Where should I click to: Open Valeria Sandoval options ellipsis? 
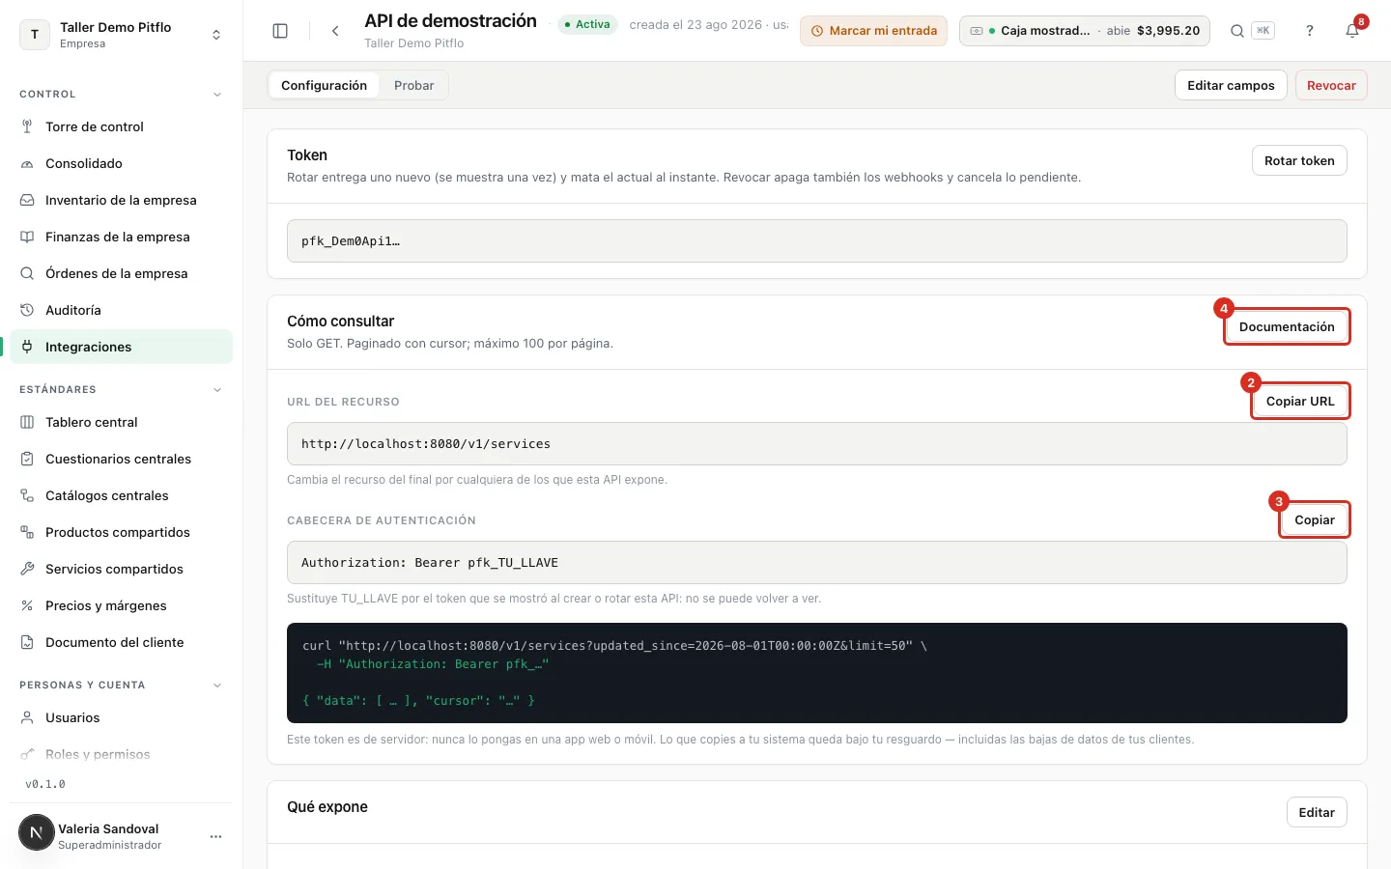click(x=215, y=836)
